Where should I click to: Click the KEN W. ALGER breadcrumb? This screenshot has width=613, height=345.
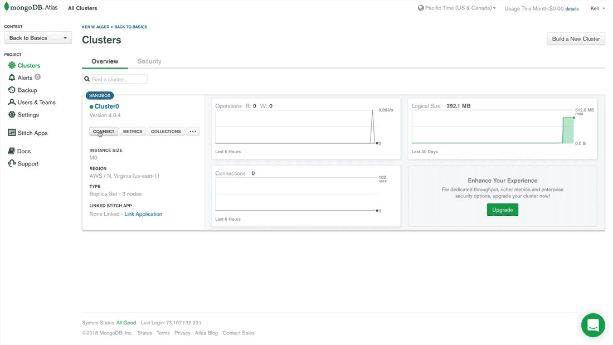click(95, 27)
